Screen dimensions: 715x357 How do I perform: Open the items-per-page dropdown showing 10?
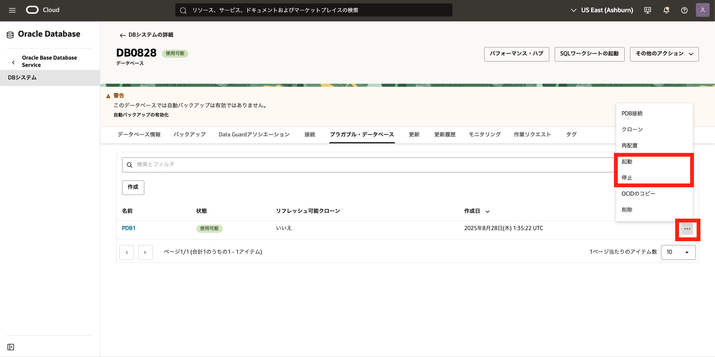pyautogui.click(x=678, y=252)
